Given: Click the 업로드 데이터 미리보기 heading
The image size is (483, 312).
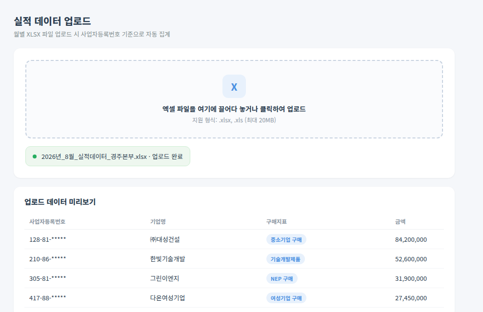Looking at the screenshot, I should coord(60,202).
